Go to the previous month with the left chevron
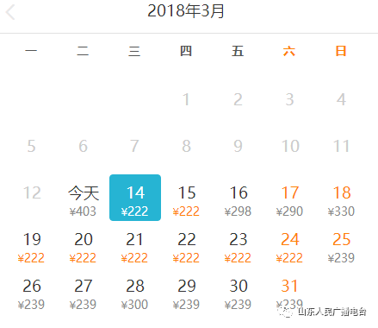The width and height of the screenshot is (378, 328). pyautogui.click(x=10, y=12)
